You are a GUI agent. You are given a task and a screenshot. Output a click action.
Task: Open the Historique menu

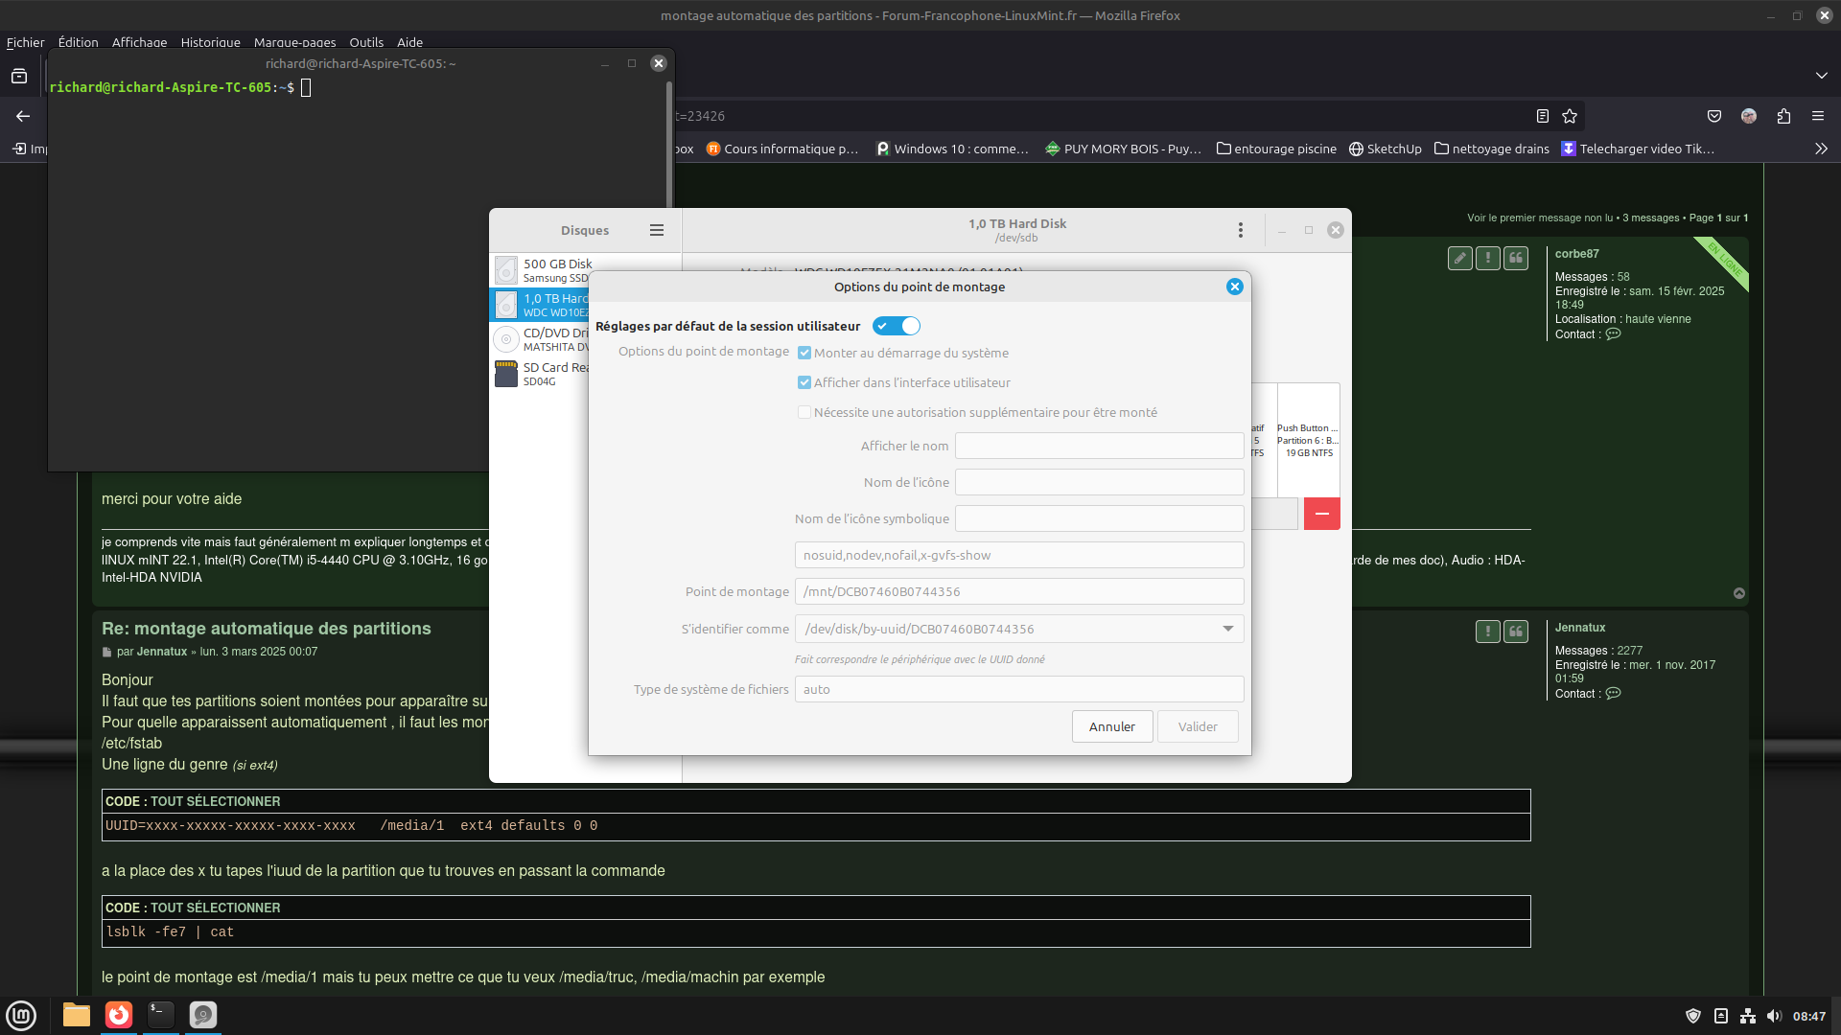(210, 42)
